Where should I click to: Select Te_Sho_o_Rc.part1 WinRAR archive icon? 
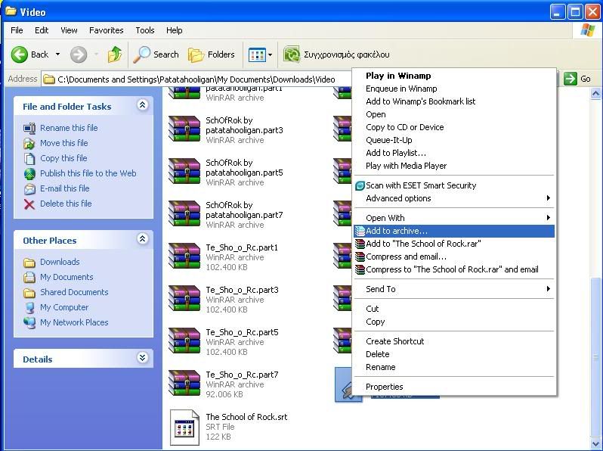[x=184, y=257]
